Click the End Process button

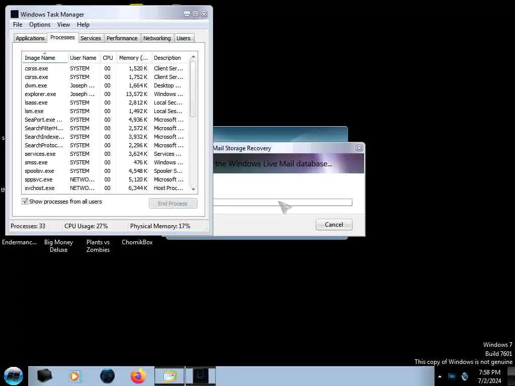pyautogui.click(x=173, y=204)
